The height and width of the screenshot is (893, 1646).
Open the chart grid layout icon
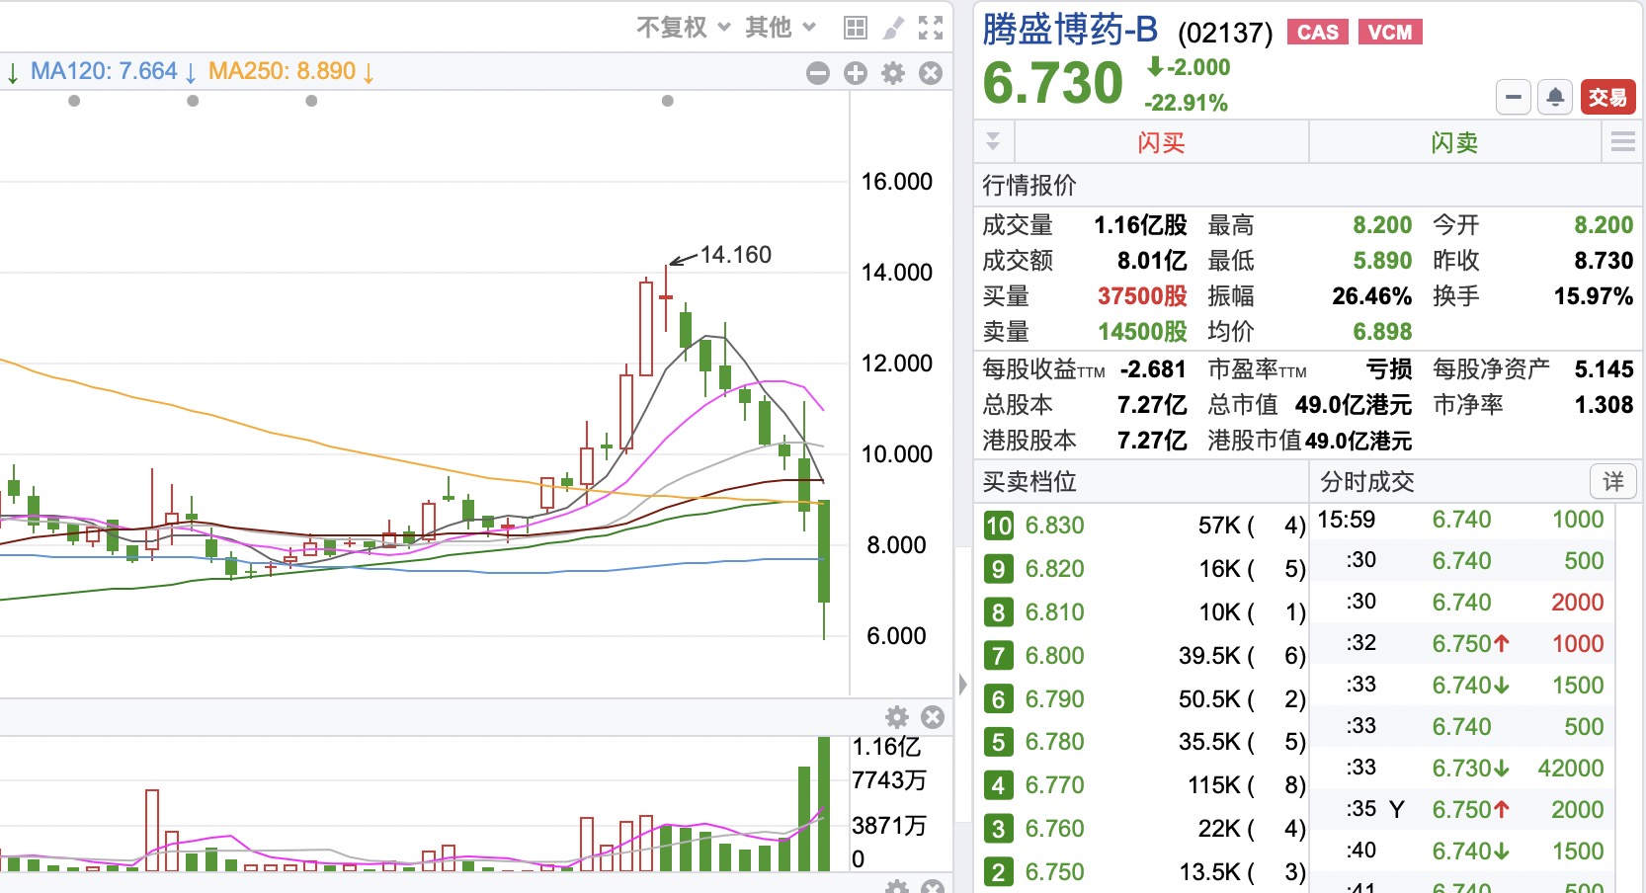856,28
